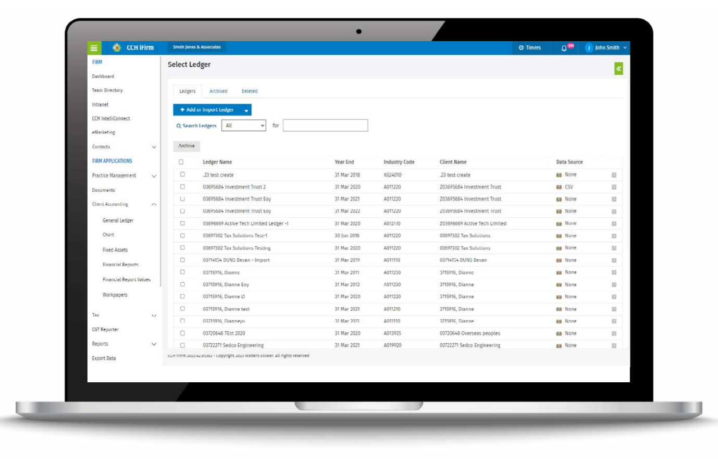Open 03722271 Sedco Engineering ledger
Screen dimensions: 718x463
233,345
